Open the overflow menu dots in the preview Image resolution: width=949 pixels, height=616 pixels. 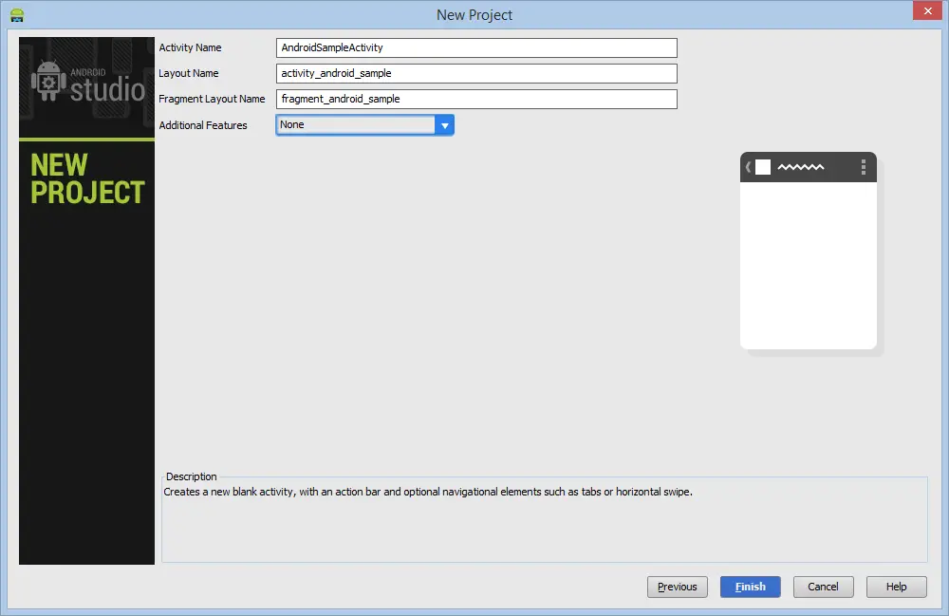coord(863,167)
